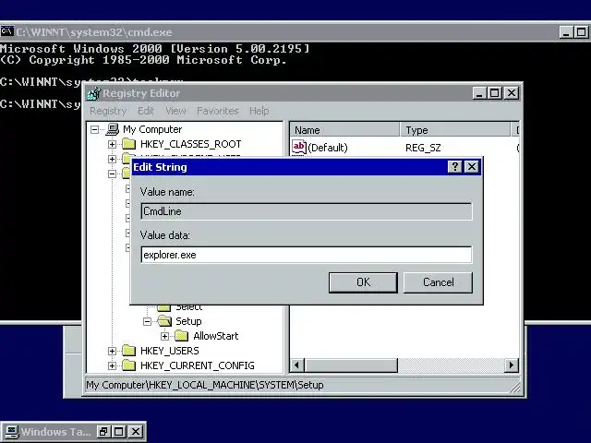
Task: Close the Registry Editor window
Action: coord(511,93)
